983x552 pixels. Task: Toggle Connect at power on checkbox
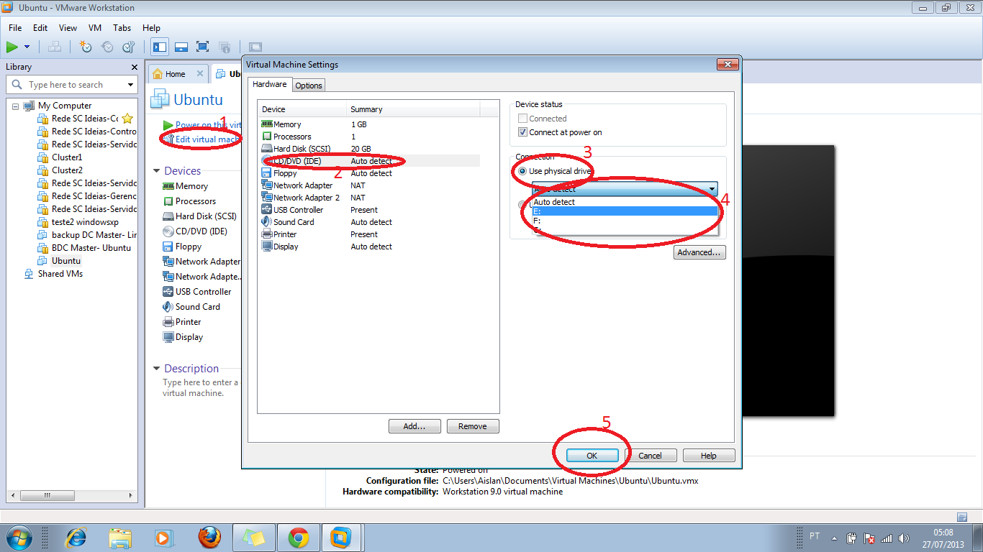pyautogui.click(x=523, y=132)
